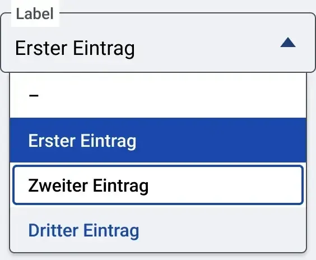Image resolution: width=316 pixels, height=260 pixels.
Task: Choose the blue-highlighted selected entry
Action: click(158, 140)
